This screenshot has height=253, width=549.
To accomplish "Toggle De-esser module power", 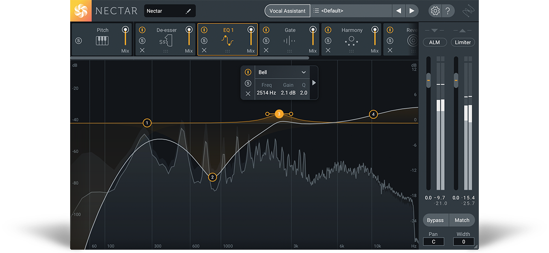I will coord(142,30).
